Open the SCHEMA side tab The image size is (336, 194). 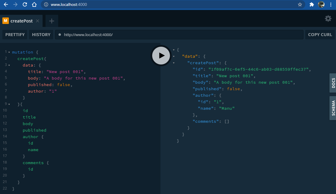pos(333,108)
